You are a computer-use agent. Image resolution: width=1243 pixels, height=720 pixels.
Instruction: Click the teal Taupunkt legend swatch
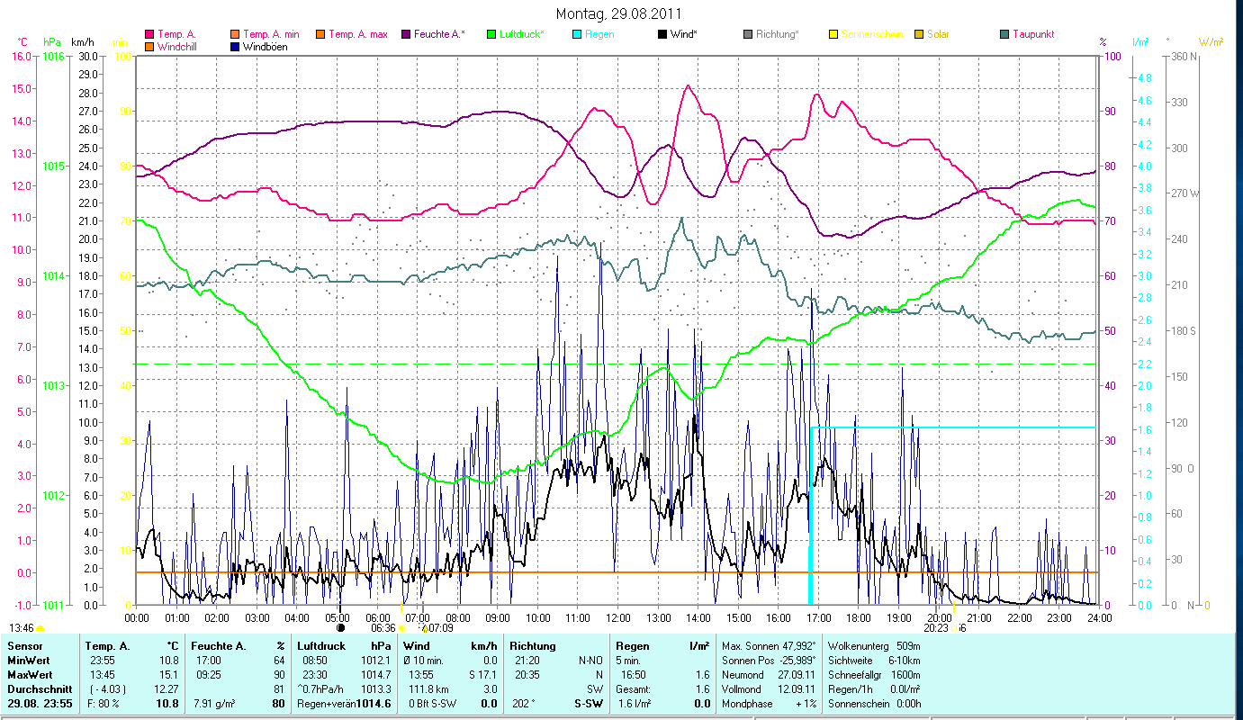(x=1004, y=34)
